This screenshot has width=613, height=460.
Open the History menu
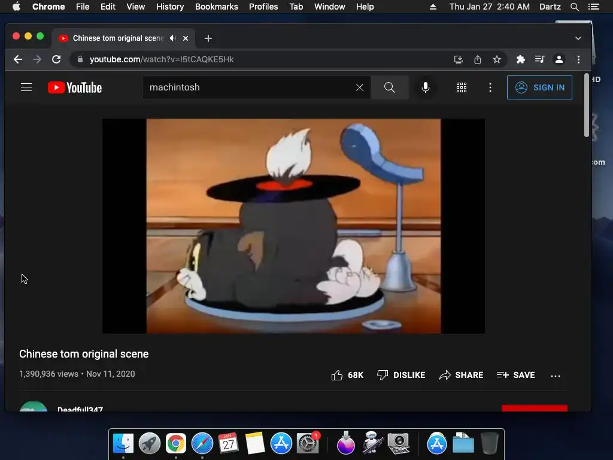pyautogui.click(x=170, y=7)
